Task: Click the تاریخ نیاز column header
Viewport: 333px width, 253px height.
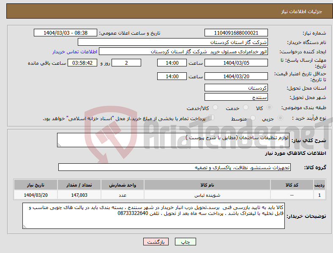Action: tap(35, 185)
